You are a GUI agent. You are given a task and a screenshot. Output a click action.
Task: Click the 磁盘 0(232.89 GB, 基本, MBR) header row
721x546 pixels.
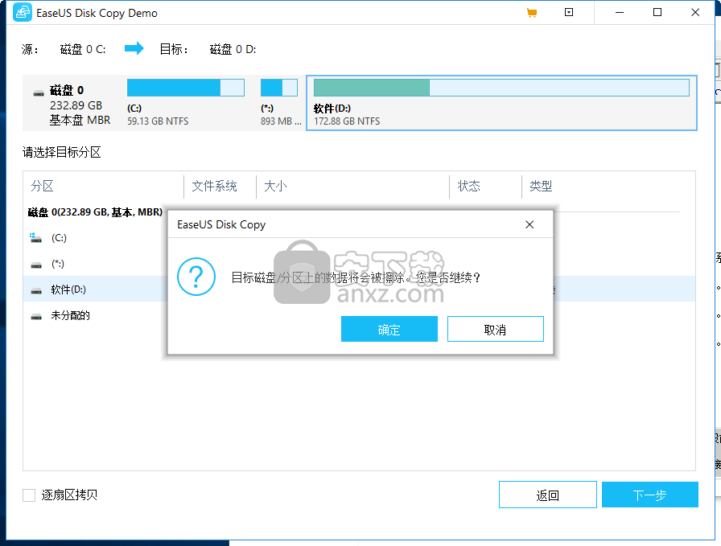[x=95, y=212]
